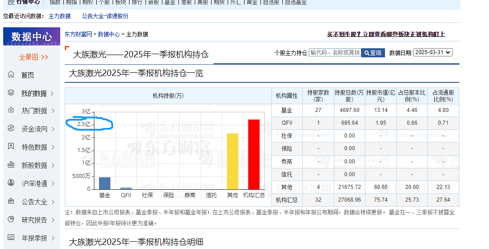Open 自选基金 in the top navigation bar

296,2
